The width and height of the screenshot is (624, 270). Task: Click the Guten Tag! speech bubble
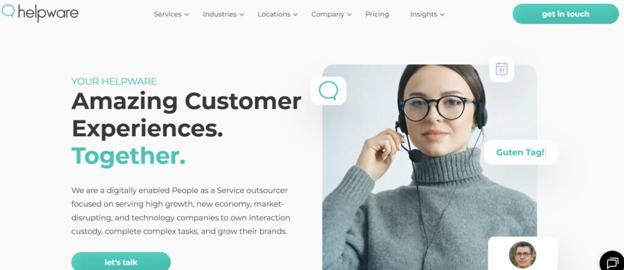[x=520, y=153]
